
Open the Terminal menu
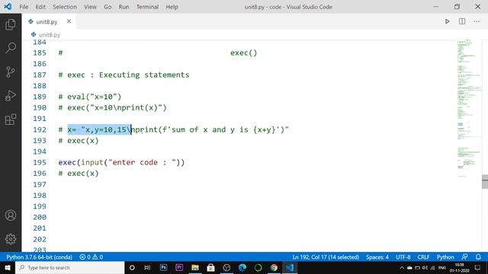(147, 7)
